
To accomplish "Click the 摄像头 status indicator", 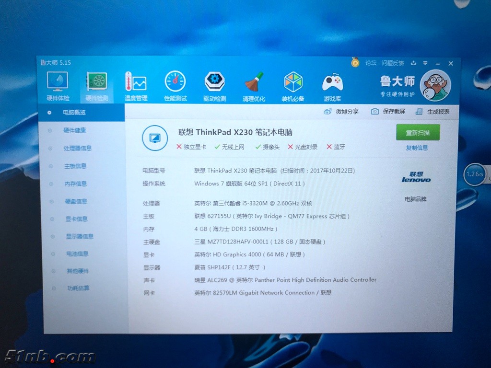I will click(x=268, y=147).
